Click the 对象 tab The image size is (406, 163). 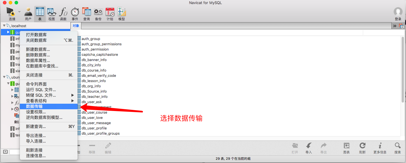click(76, 26)
